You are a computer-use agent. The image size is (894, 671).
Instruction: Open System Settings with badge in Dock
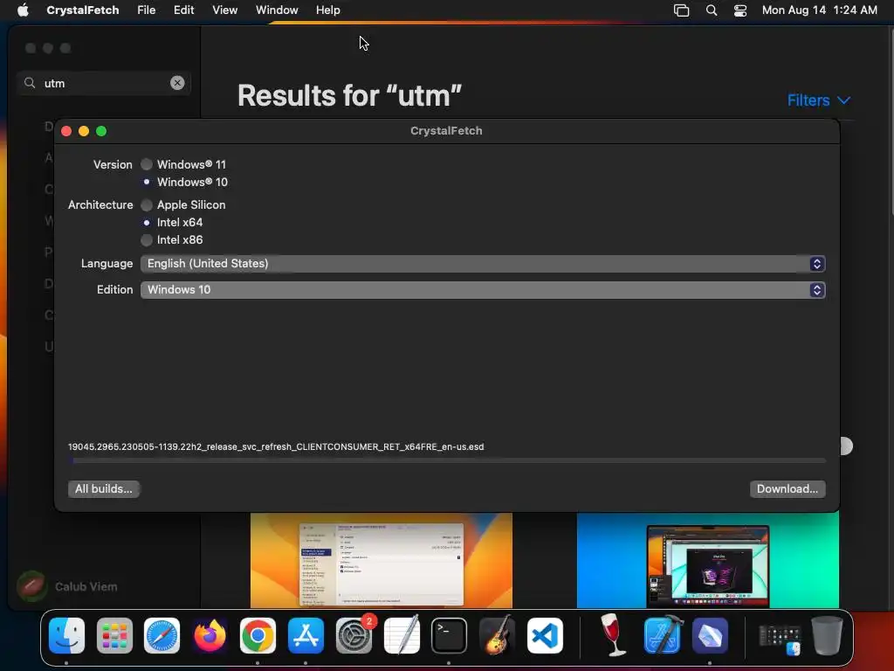tap(354, 635)
